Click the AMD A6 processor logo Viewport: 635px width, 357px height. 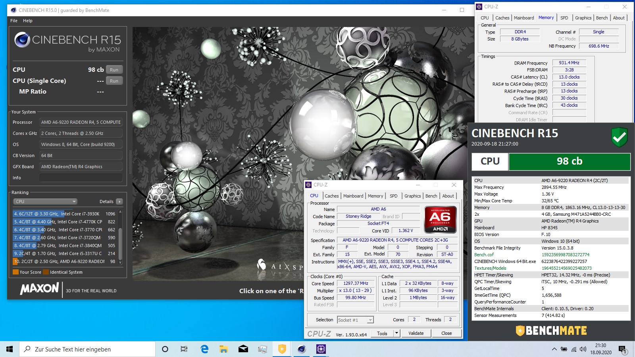pos(440,219)
